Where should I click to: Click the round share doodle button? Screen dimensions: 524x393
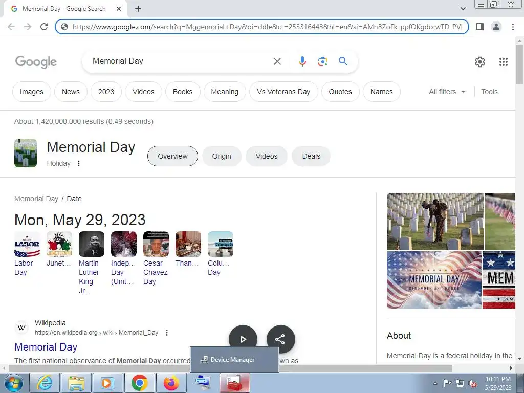(x=281, y=339)
